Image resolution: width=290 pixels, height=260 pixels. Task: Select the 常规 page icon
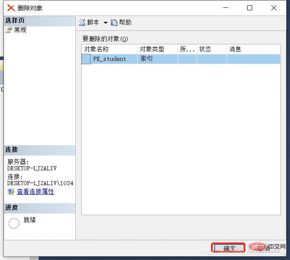(9, 30)
